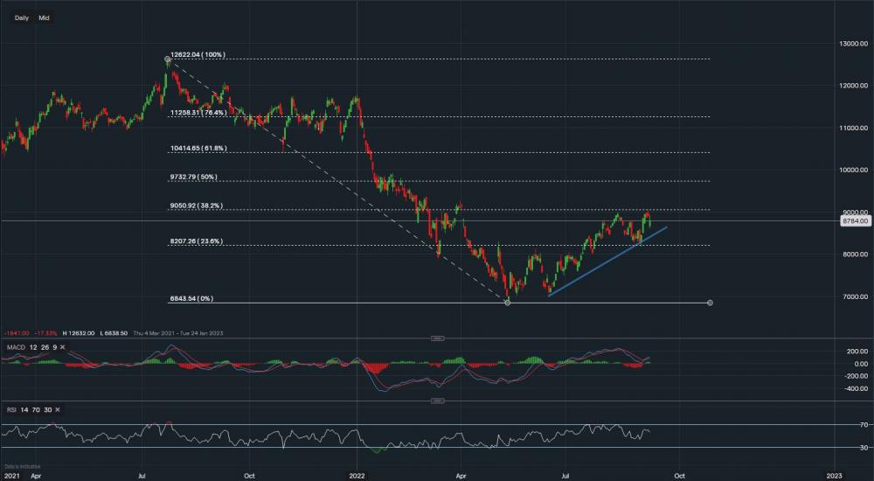Click the Fibonacci anchor circle at 12622.04 peak

(x=167, y=59)
